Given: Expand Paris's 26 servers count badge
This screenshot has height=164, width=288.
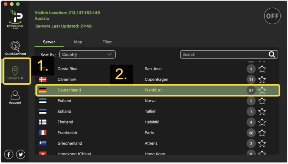Looking at the screenshot, I should 251,133.
